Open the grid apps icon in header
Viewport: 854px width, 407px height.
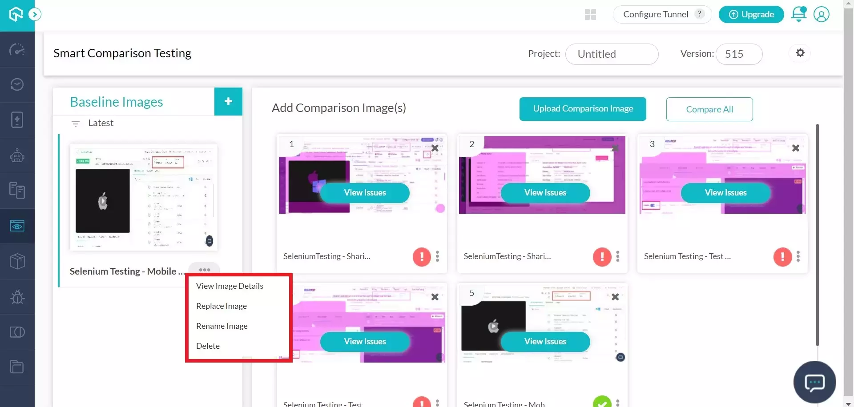tap(590, 15)
